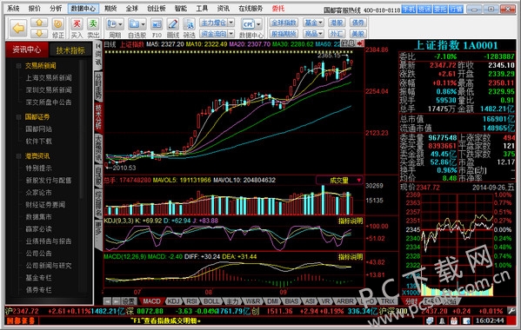Expand the 主力增仓 dropdown arrow

[x=231, y=23]
